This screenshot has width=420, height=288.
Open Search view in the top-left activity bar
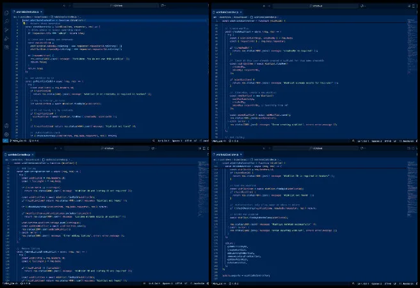tap(5, 21)
